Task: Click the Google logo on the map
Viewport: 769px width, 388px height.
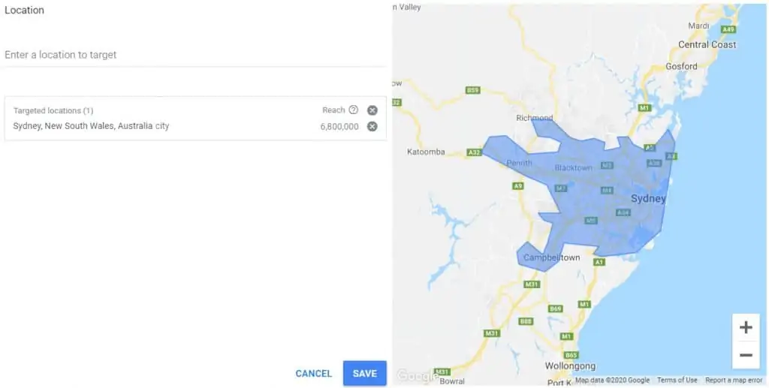Action: click(x=415, y=375)
